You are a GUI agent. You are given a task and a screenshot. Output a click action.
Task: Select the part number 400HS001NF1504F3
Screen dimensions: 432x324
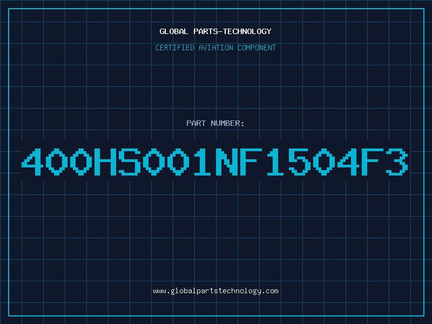point(215,161)
